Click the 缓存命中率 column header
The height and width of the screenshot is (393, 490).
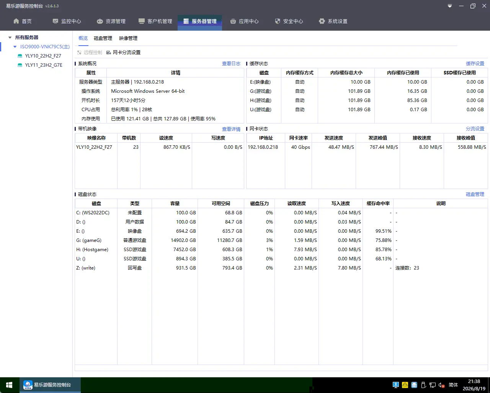378,204
